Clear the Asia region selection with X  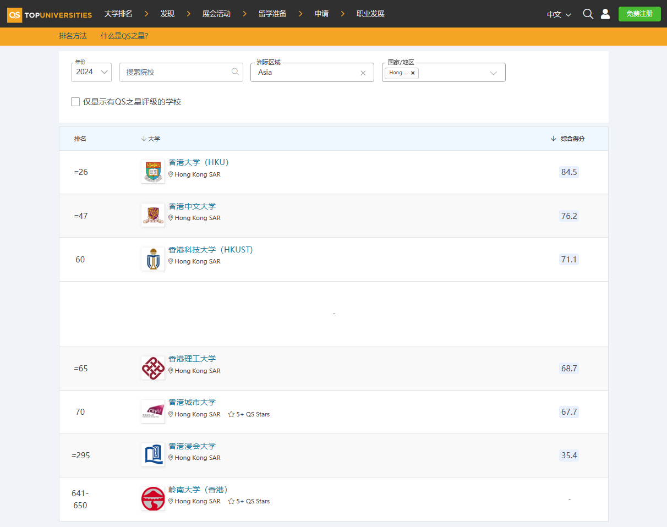coord(363,73)
